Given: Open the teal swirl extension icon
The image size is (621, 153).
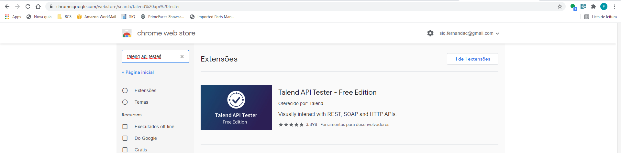Looking at the screenshot, I should (583, 6).
